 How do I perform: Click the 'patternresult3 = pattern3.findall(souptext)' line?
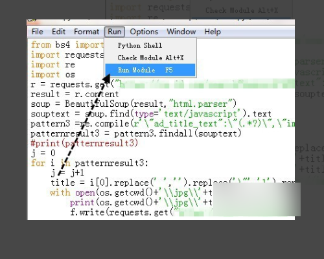[x=136, y=133]
